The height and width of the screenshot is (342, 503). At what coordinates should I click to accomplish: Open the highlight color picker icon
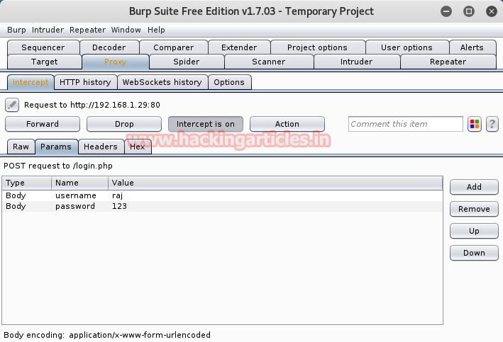[x=475, y=124]
